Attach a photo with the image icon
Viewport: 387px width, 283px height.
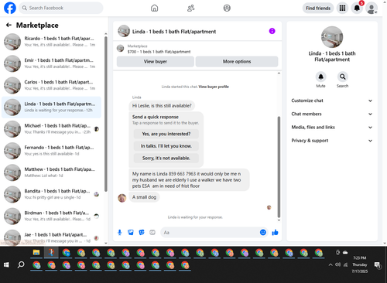[131, 233]
